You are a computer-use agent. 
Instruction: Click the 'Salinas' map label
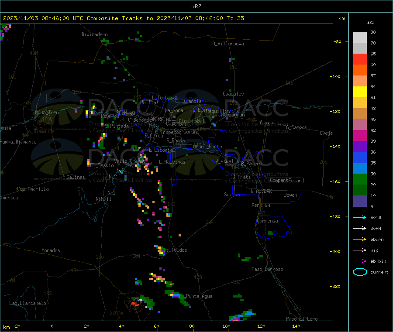click(x=76, y=177)
